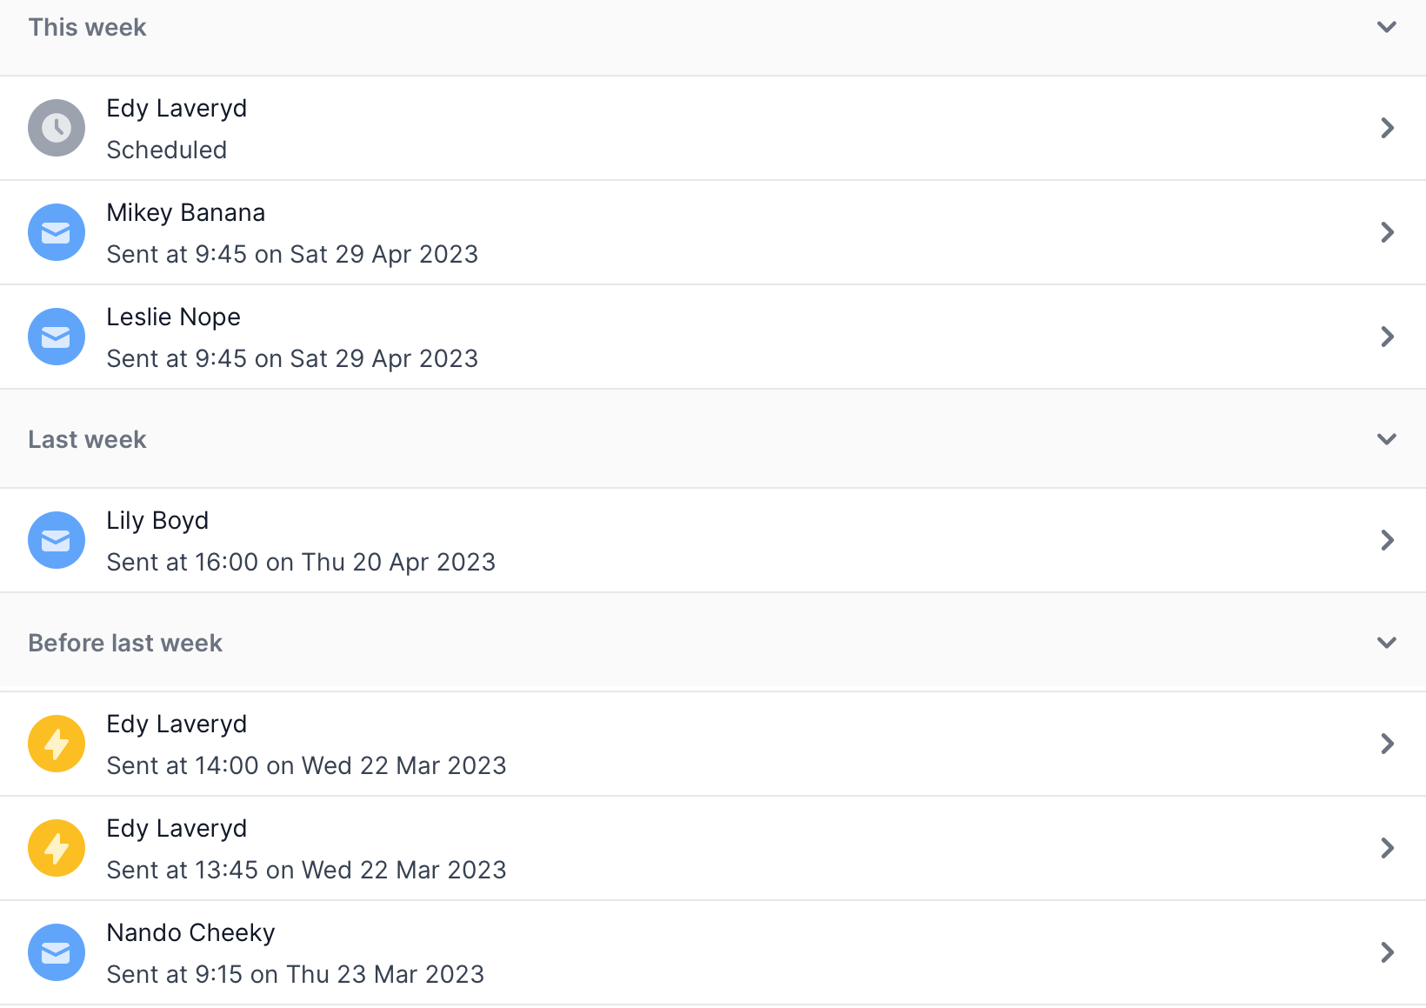This screenshot has height=1008, width=1426.
Task: Click lightning icon for 14:00 Edy Laveryd
Action: pyautogui.click(x=57, y=744)
